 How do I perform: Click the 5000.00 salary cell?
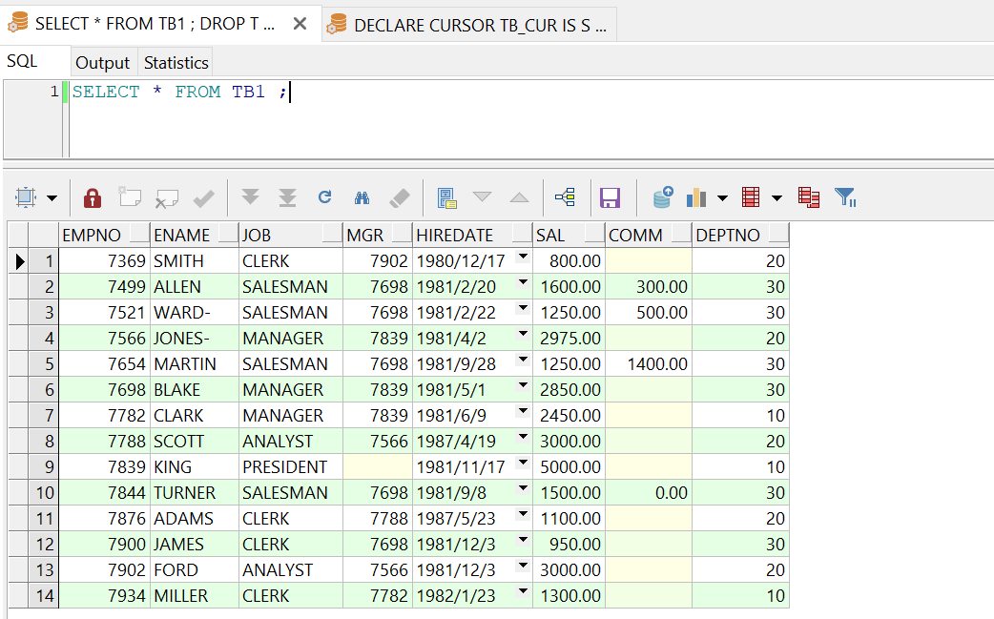[569, 467]
